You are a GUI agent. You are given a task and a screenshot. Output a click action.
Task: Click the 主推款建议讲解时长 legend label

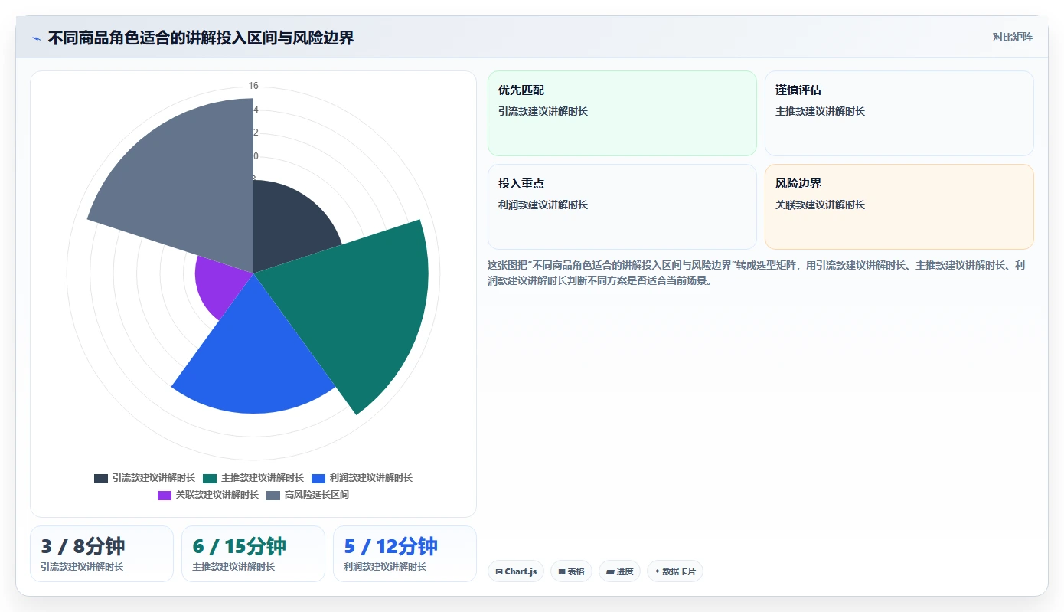pyautogui.click(x=263, y=478)
